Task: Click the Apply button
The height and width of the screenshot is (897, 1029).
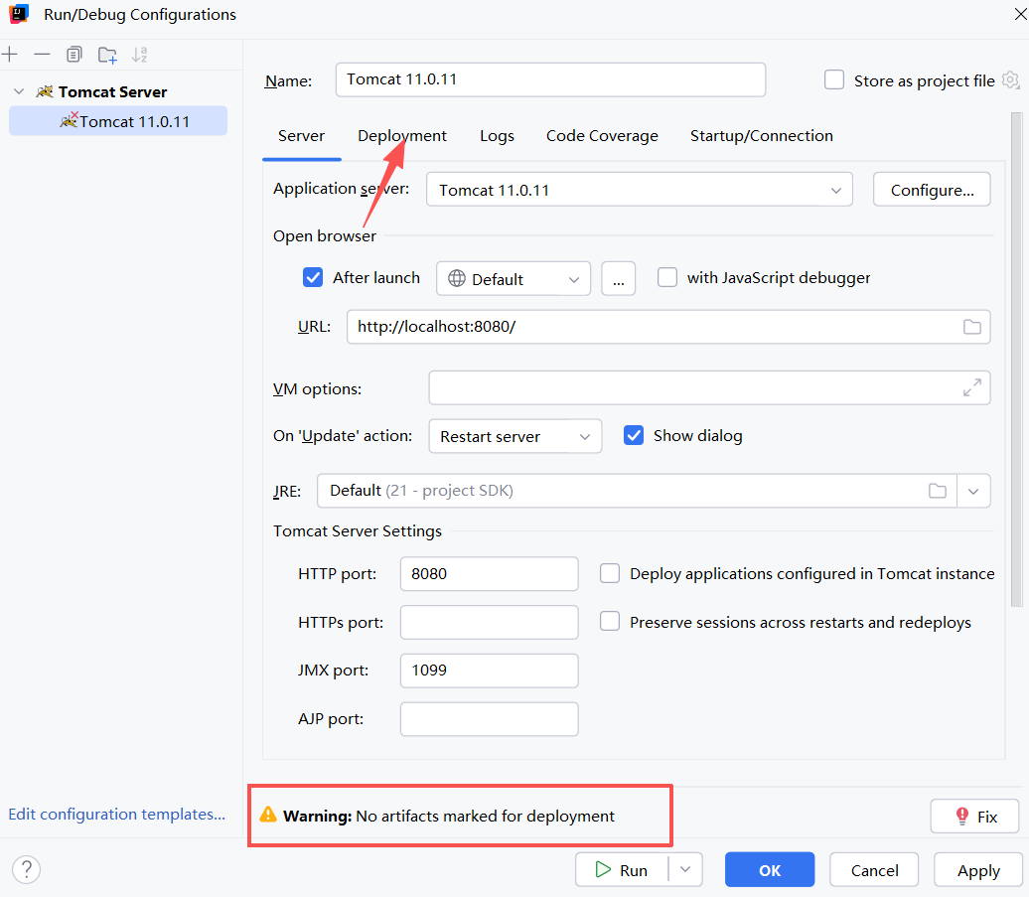Action: [977, 869]
